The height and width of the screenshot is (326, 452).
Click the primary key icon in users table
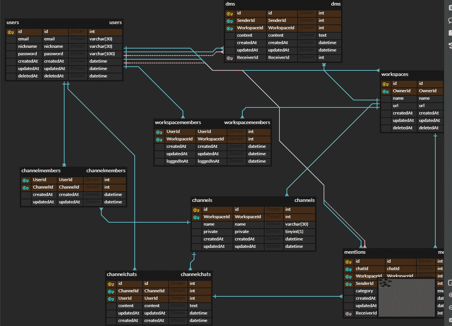tap(10, 32)
